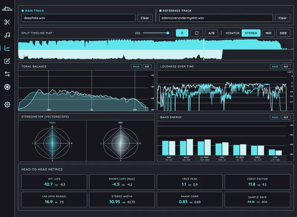This screenshot has height=217, width=297.
Task: Click the app logo at top of sidebar
Action: click(7, 9)
